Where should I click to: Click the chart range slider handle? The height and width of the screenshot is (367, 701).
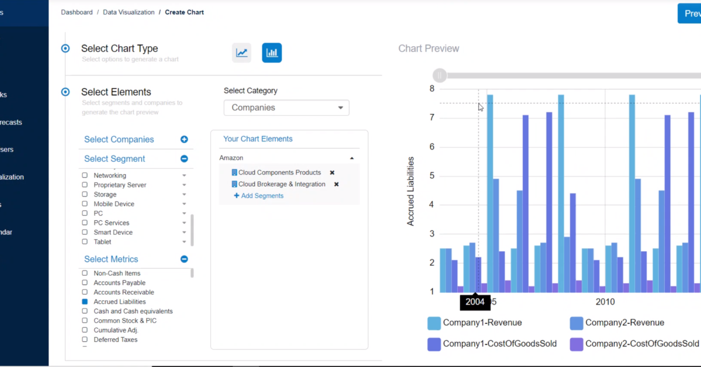point(439,75)
